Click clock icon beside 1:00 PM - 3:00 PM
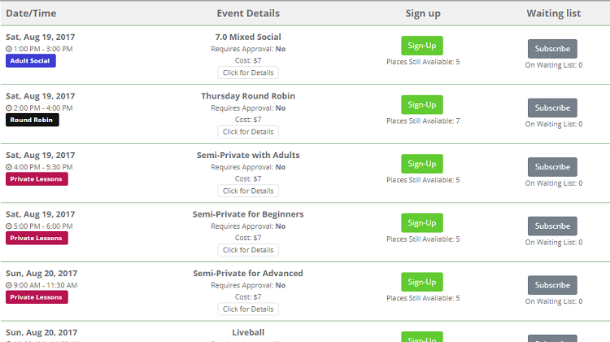Screen dimensions: 610x342 point(9,49)
